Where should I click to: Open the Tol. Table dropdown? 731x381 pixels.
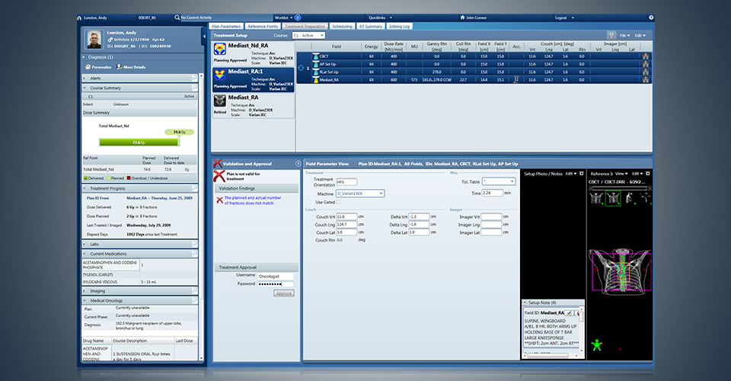click(x=499, y=181)
